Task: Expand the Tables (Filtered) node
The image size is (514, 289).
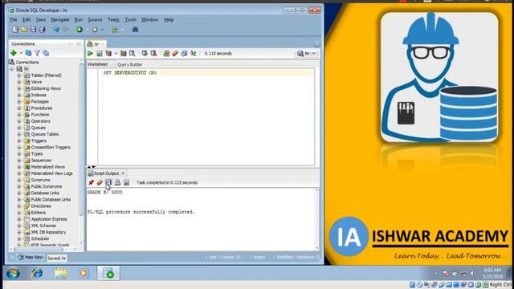Action: coord(19,75)
